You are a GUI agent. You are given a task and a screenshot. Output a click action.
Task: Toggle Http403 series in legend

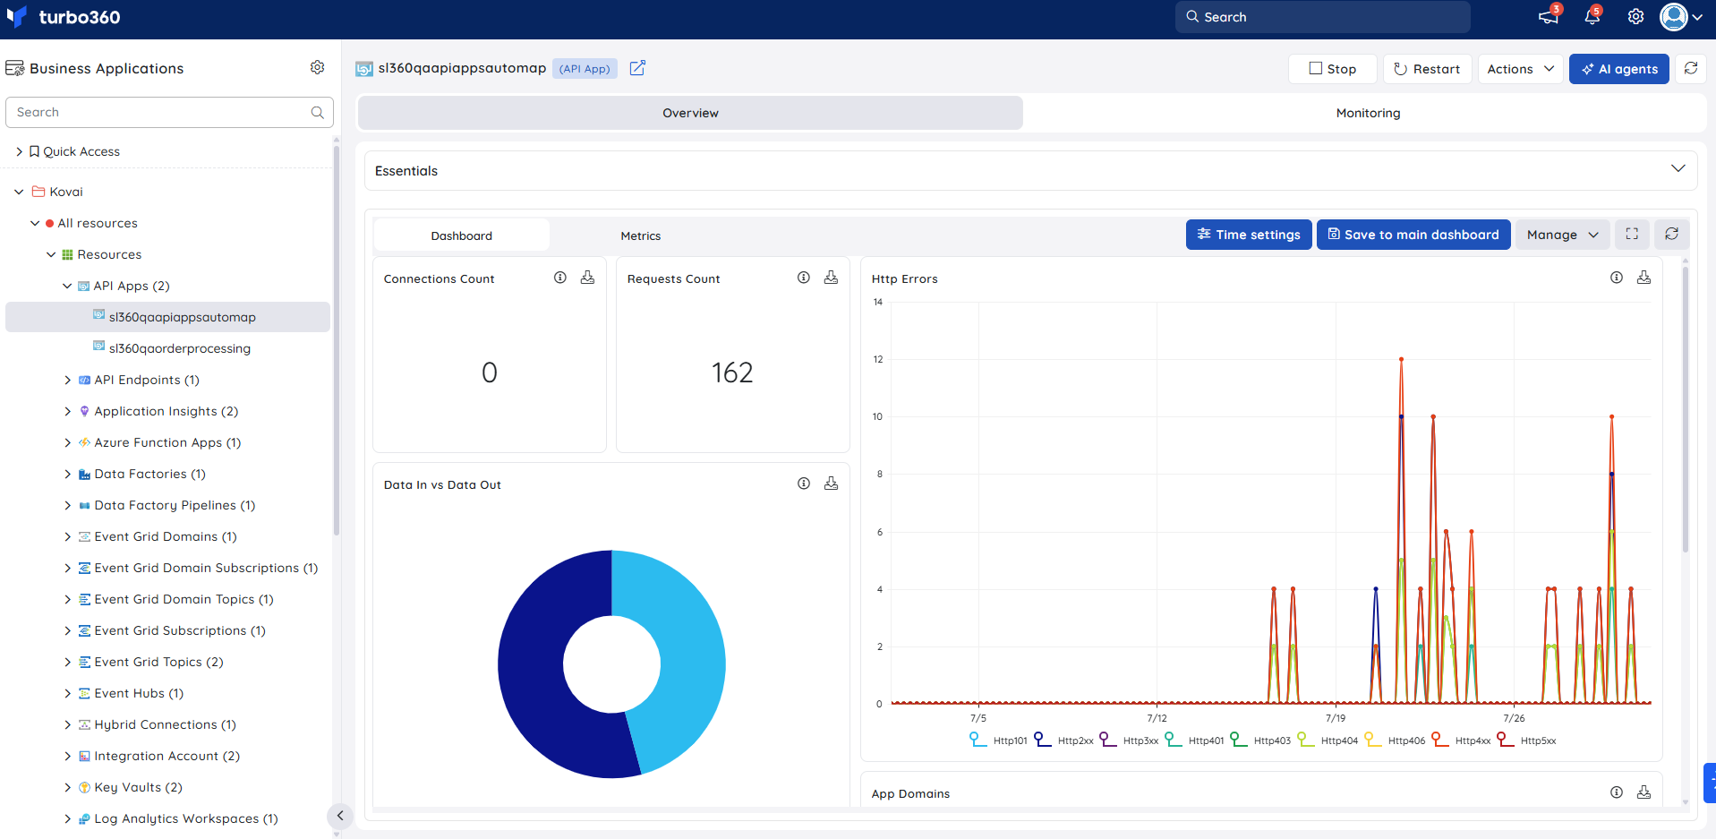pyautogui.click(x=1260, y=740)
